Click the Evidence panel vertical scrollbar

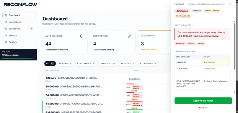point(235,46)
